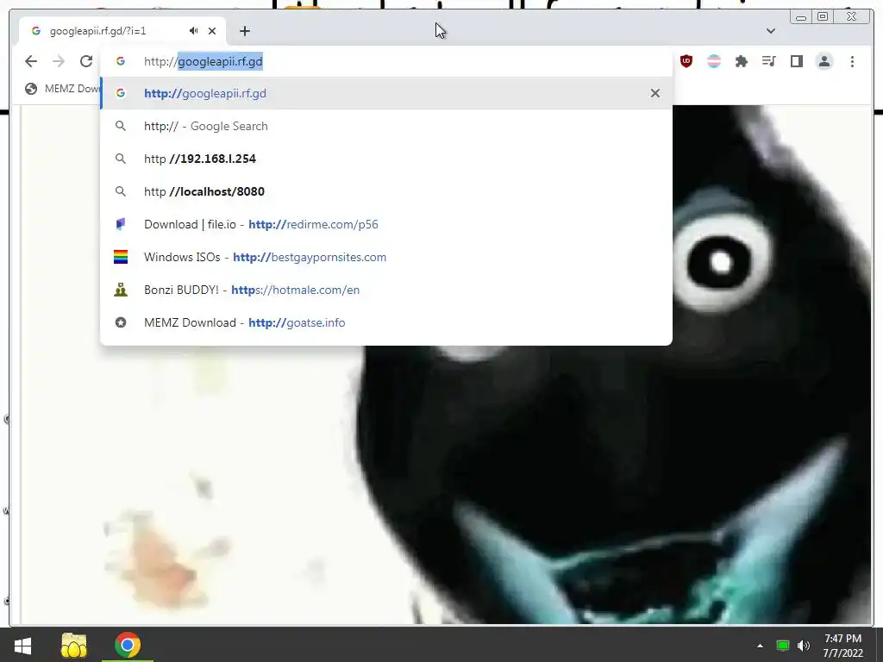The width and height of the screenshot is (883, 662).
Task: Open the tab search chevron
Action: pyautogui.click(x=771, y=31)
